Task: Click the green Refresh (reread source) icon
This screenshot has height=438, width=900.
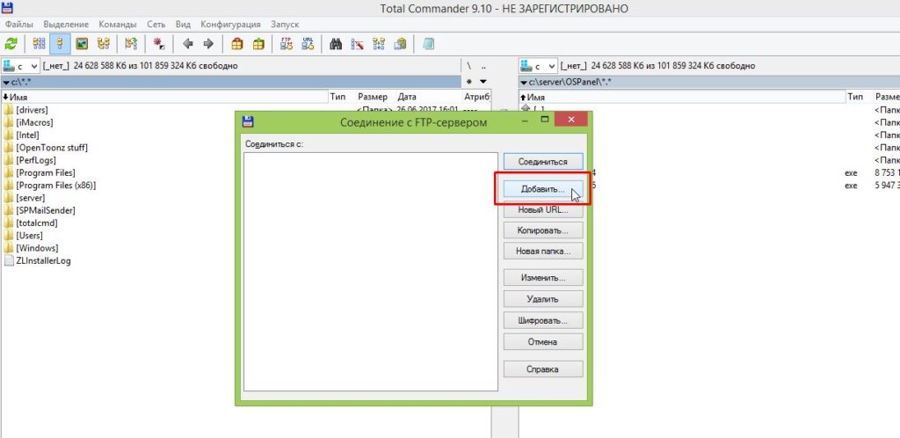Action: [x=11, y=42]
